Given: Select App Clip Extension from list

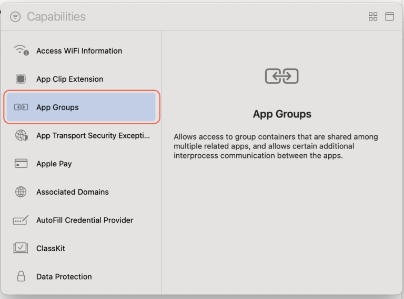Looking at the screenshot, I should [x=69, y=79].
